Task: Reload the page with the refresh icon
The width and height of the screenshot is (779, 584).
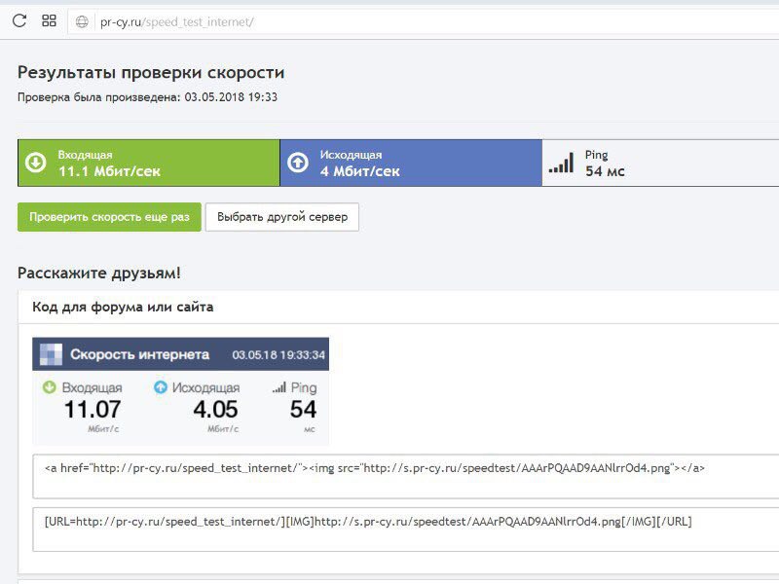Action: click(x=19, y=20)
